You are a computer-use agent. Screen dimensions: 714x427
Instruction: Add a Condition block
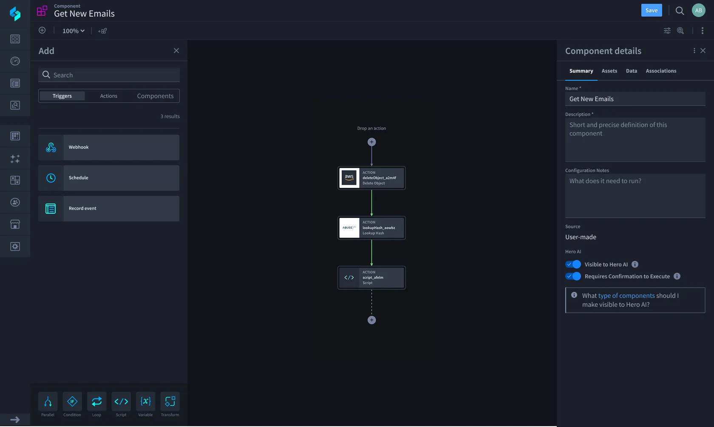(72, 402)
